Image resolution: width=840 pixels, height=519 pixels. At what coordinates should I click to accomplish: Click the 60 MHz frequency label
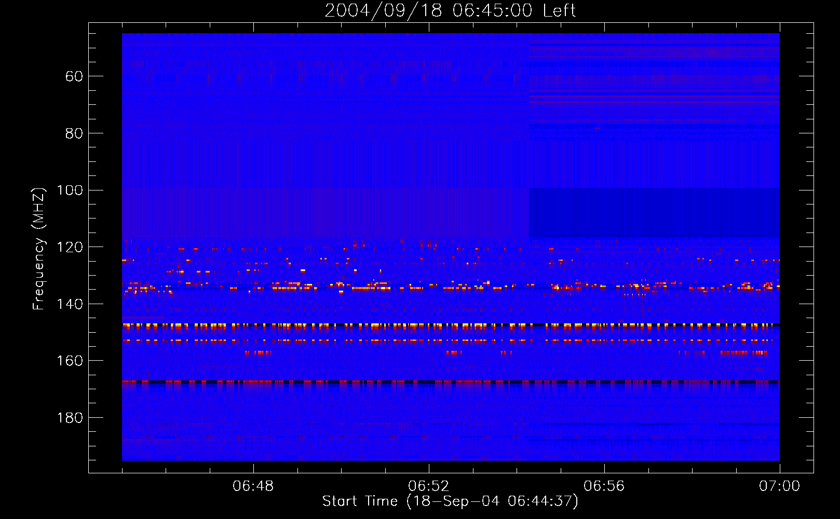point(74,77)
